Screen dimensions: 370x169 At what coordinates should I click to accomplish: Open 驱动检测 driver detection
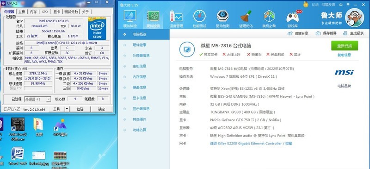pyautogui.click(x=222, y=19)
